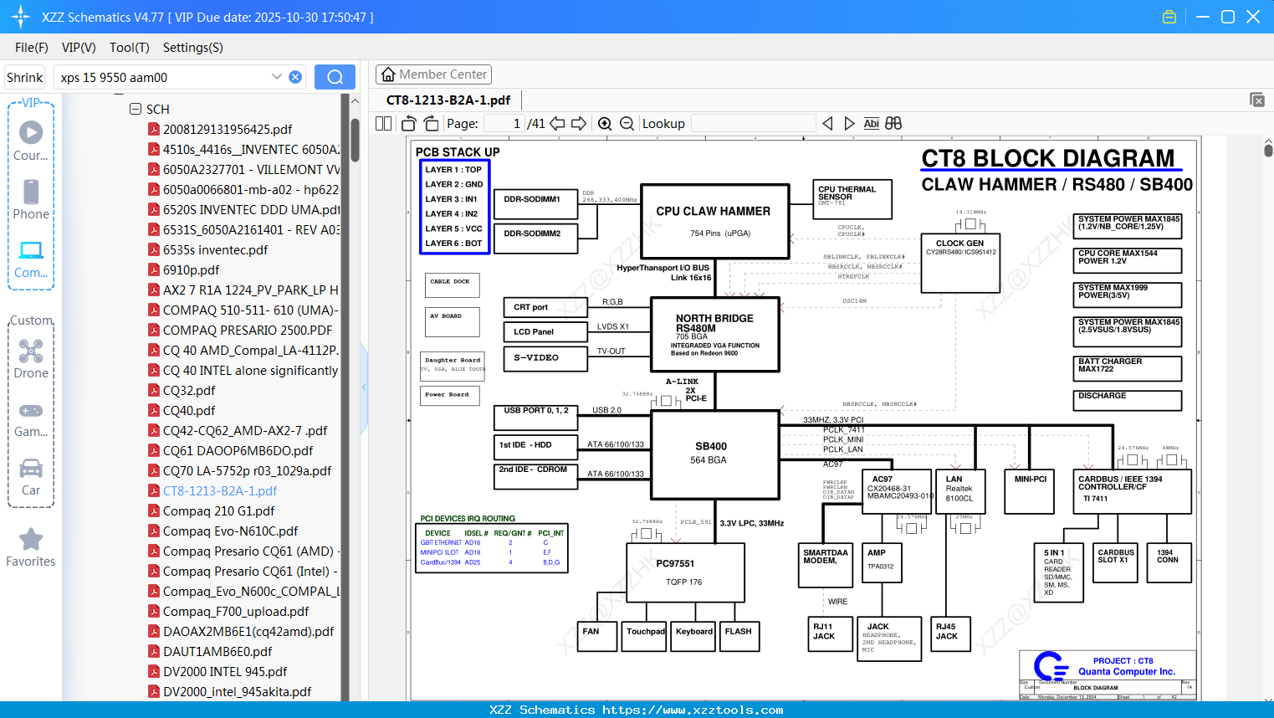Screen dimensions: 1274x718
Task: Click the Shrink button
Action: pyautogui.click(x=24, y=77)
